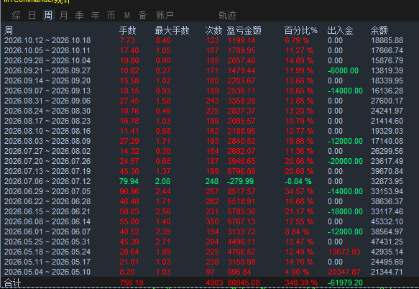Click trade count 350
The height and width of the screenshot is (289, 419).
(212, 221)
